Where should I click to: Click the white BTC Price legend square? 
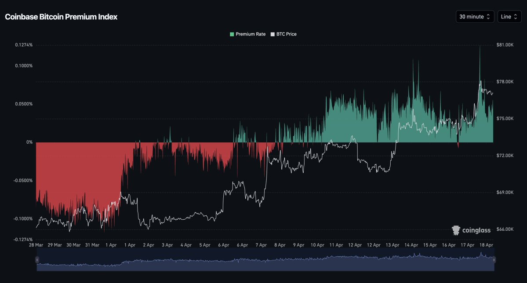coord(273,34)
